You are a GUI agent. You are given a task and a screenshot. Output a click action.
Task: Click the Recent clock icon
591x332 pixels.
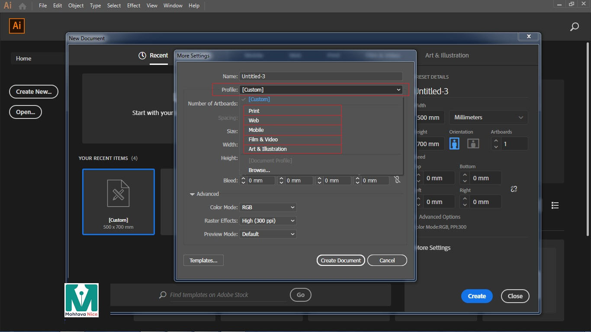coord(142,56)
